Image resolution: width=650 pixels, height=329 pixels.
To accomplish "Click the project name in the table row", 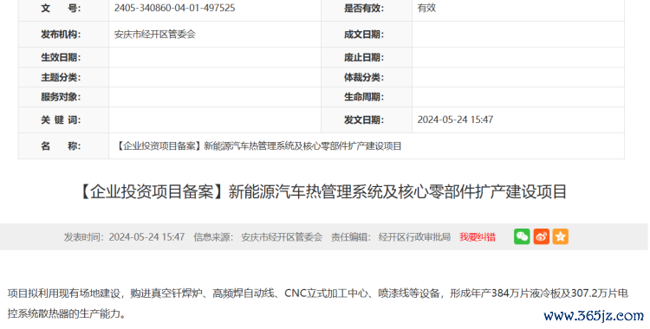I will pyautogui.click(x=258, y=145).
